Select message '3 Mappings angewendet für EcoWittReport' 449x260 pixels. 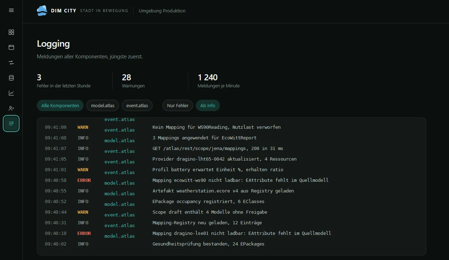tap(204, 138)
